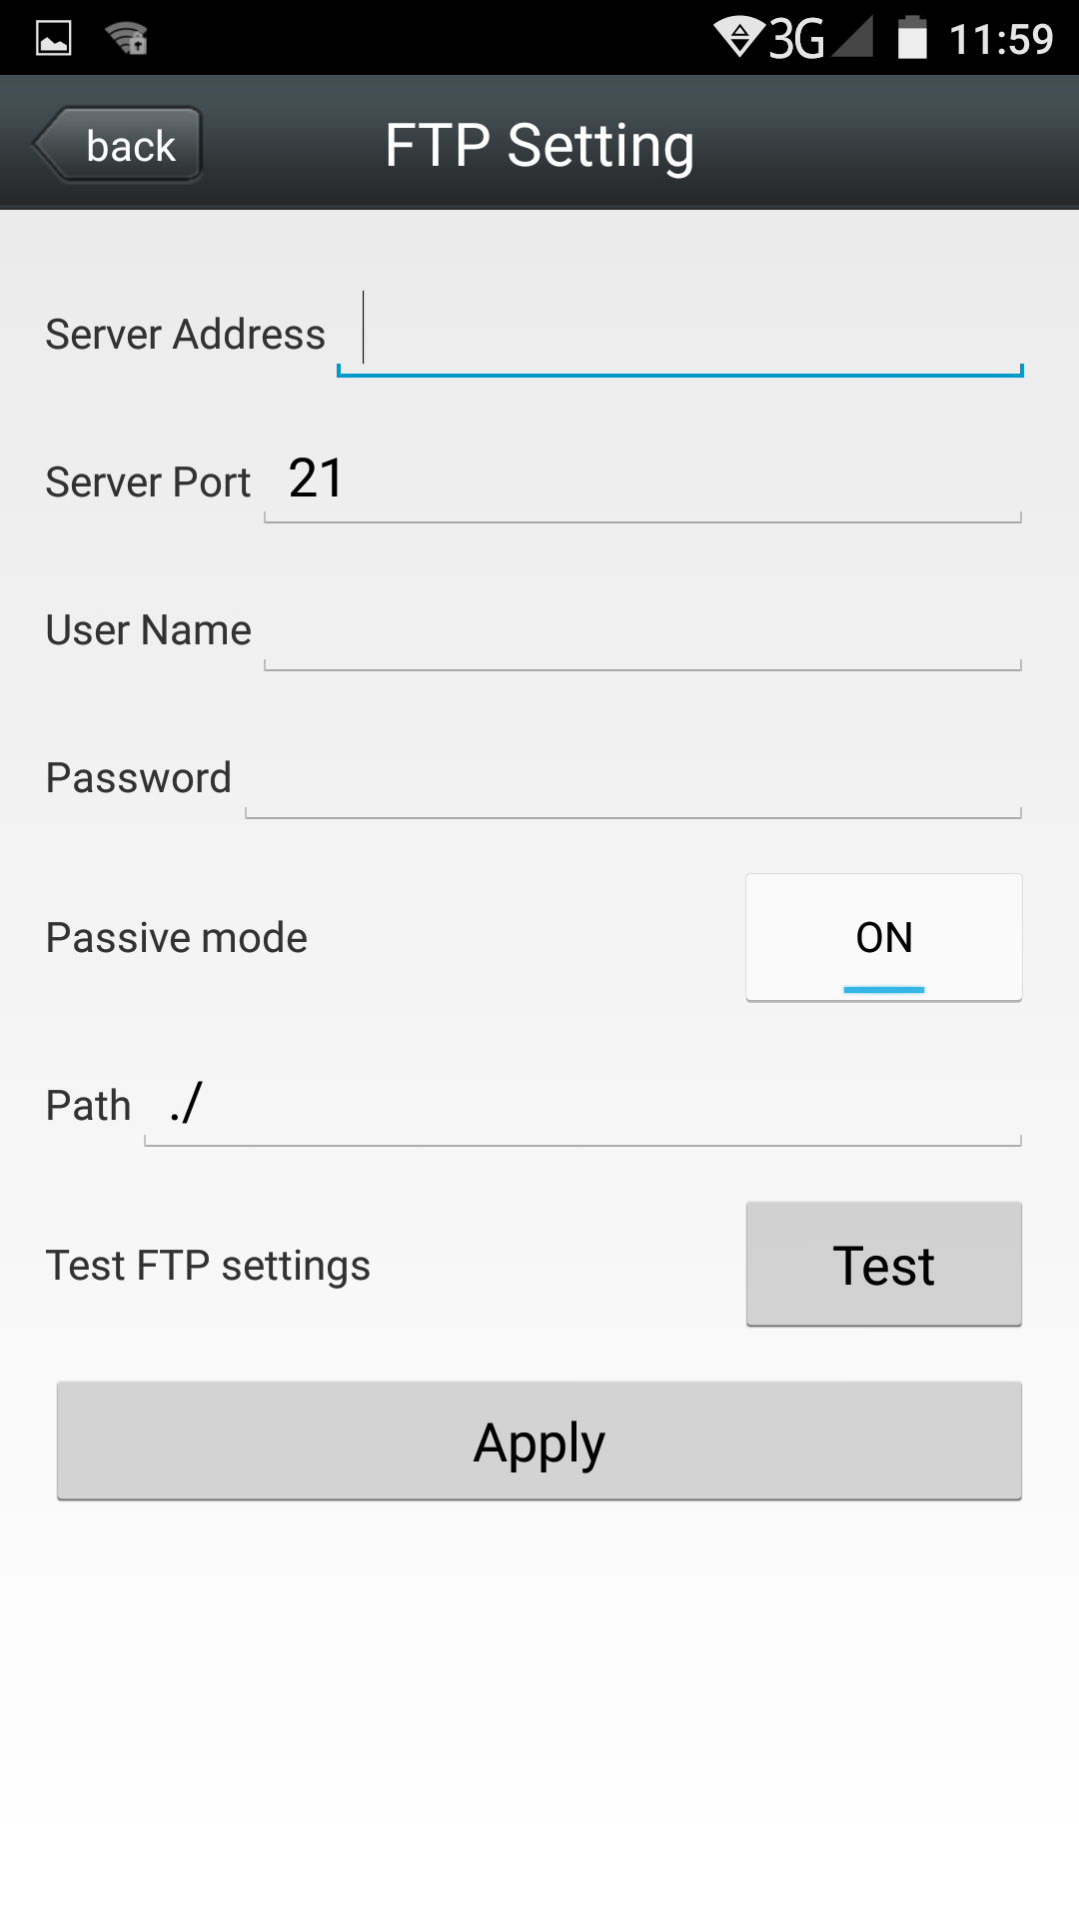Screen dimensions: 1079x1918
Task: Tap the FTP Setting title text
Action: pyautogui.click(x=539, y=146)
